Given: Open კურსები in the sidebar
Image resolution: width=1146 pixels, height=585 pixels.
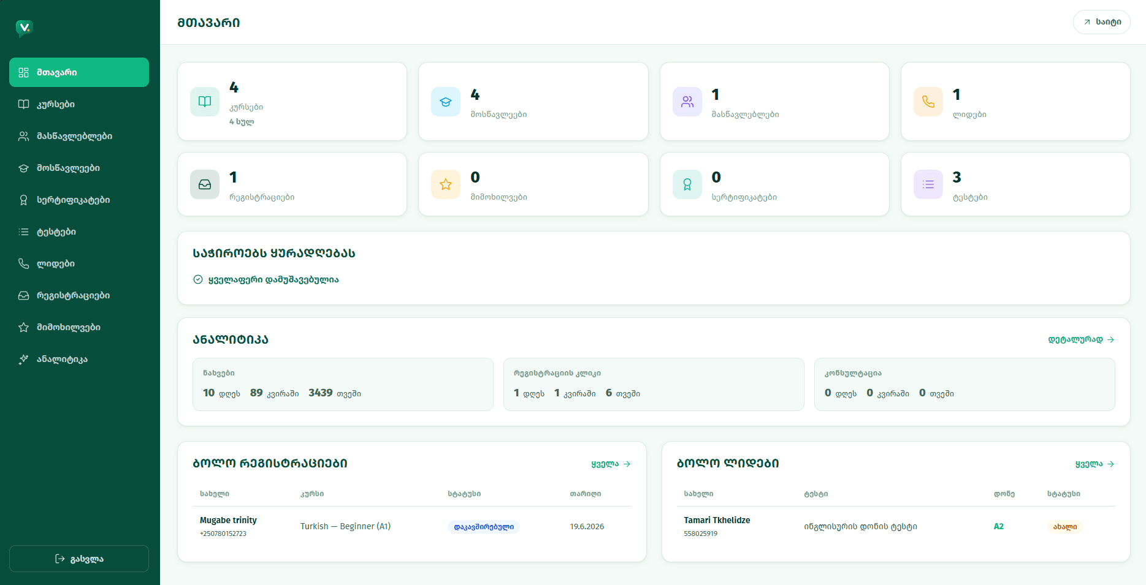Looking at the screenshot, I should click(x=79, y=104).
